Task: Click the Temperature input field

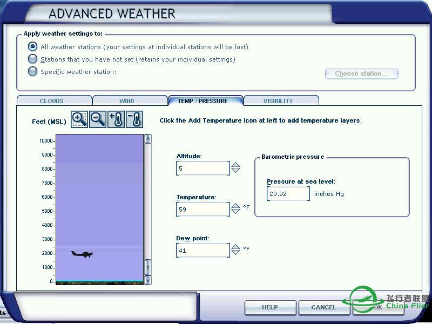Action: (203, 210)
